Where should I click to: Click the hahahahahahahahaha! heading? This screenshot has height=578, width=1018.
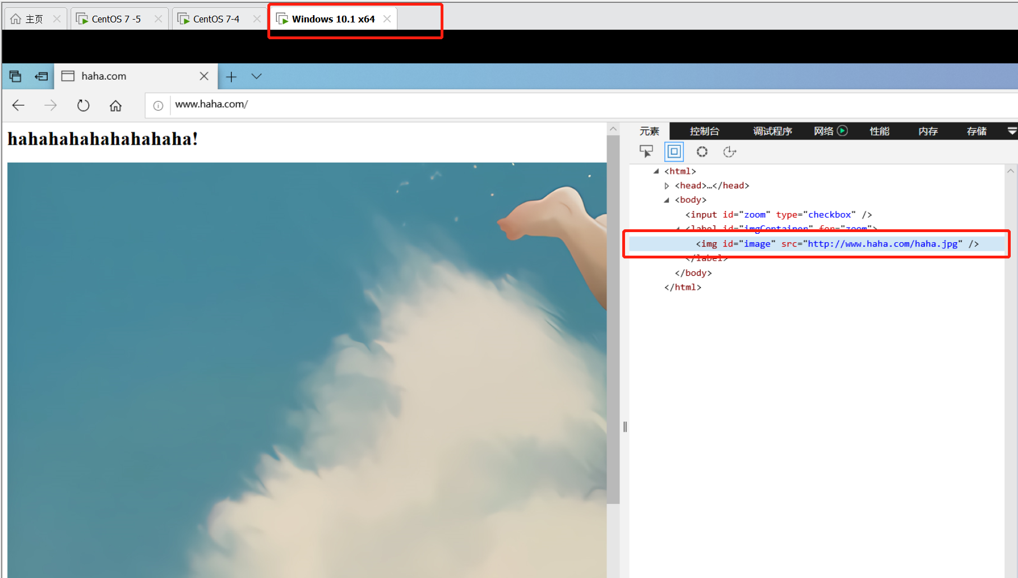(103, 139)
